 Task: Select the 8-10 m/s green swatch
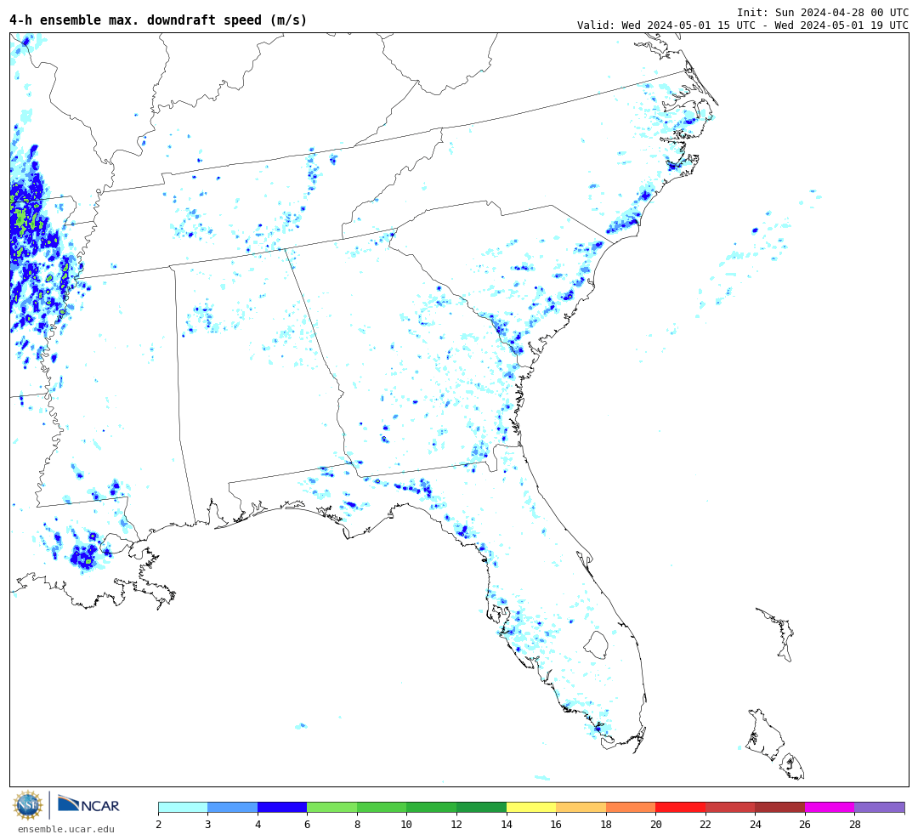(x=382, y=807)
